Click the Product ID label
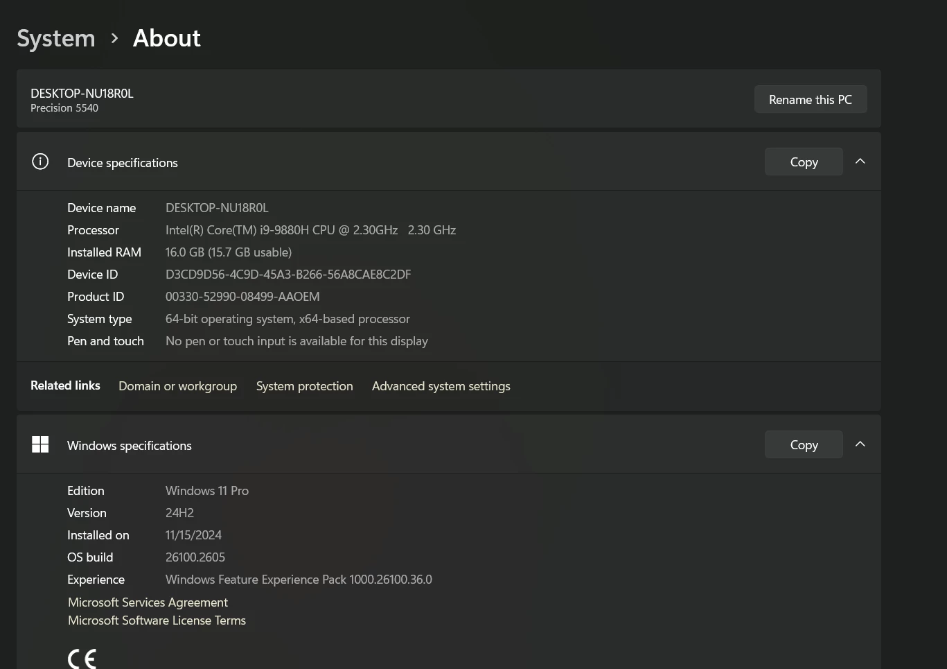 (96, 297)
